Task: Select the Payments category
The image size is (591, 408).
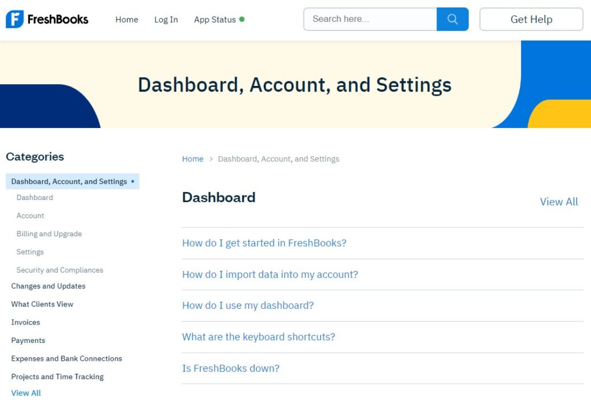Action: 28,340
